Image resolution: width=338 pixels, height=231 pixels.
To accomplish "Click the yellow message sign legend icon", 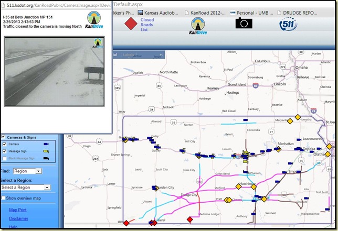I will [x=46, y=151].
